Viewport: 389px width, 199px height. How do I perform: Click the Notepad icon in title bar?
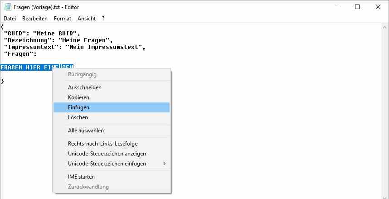pos(8,7)
